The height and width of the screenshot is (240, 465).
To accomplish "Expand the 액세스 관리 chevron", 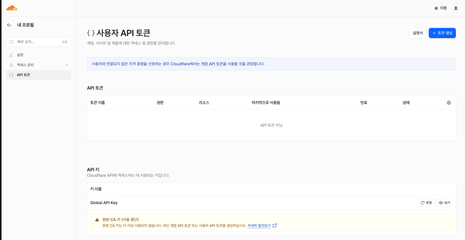I will click(x=66, y=65).
